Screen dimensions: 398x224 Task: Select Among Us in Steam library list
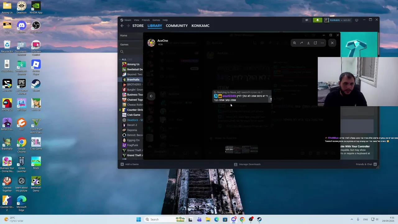coord(133,64)
